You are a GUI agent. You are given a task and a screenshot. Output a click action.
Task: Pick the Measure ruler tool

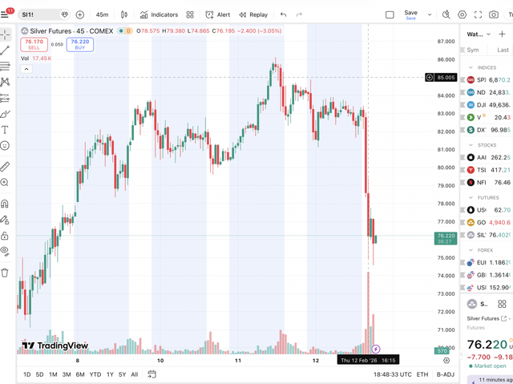[x=5, y=167]
